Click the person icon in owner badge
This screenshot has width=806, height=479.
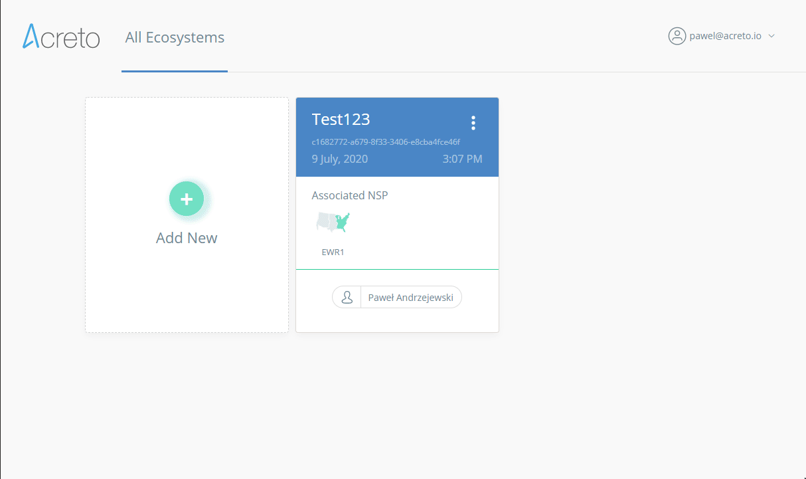pos(347,298)
